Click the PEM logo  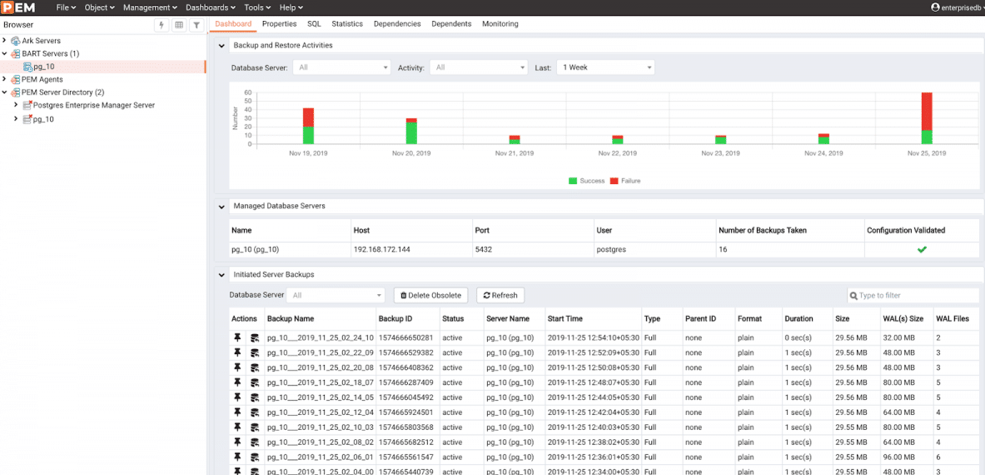pos(17,7)
